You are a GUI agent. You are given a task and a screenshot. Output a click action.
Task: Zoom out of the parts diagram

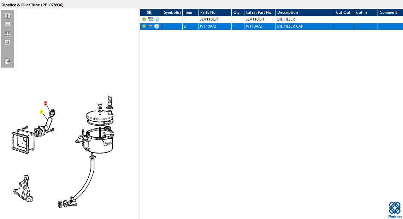tap(7, 24)
